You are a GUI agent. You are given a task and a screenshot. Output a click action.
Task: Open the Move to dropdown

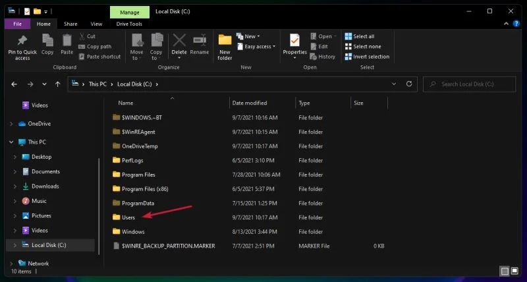pos(136,46)
